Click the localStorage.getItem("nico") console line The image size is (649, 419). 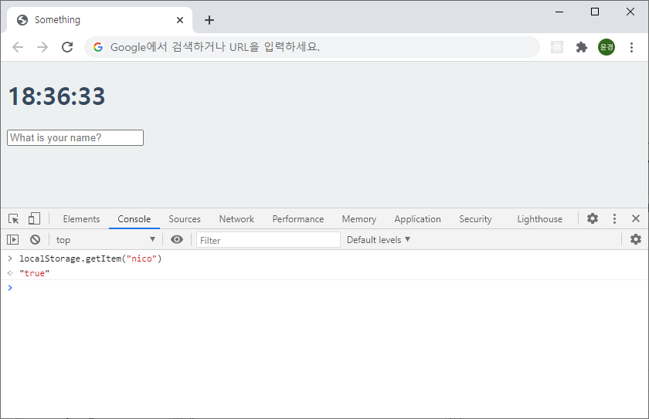[x=90, y=258]
